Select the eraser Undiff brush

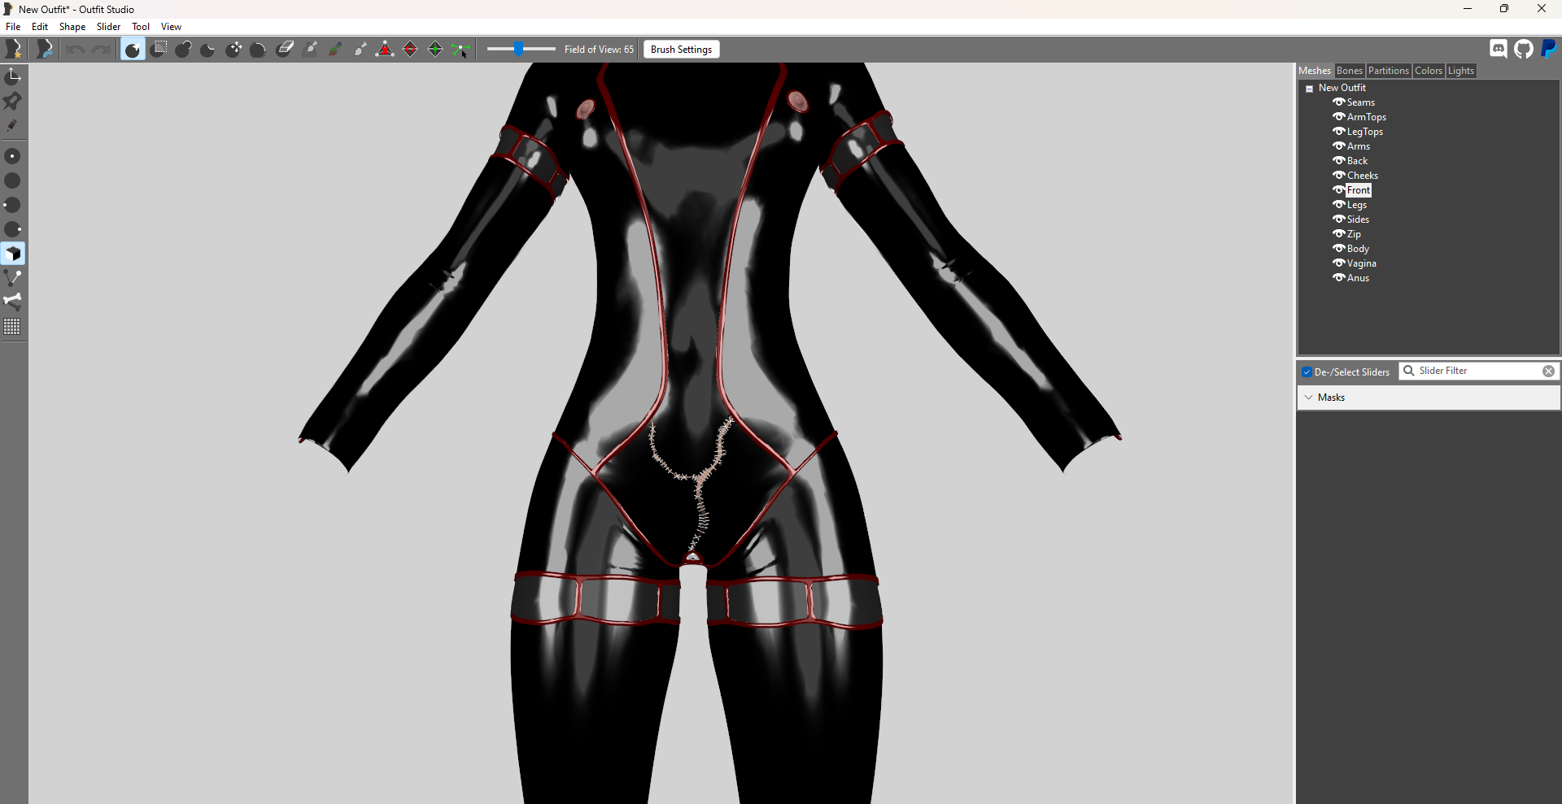285,50
